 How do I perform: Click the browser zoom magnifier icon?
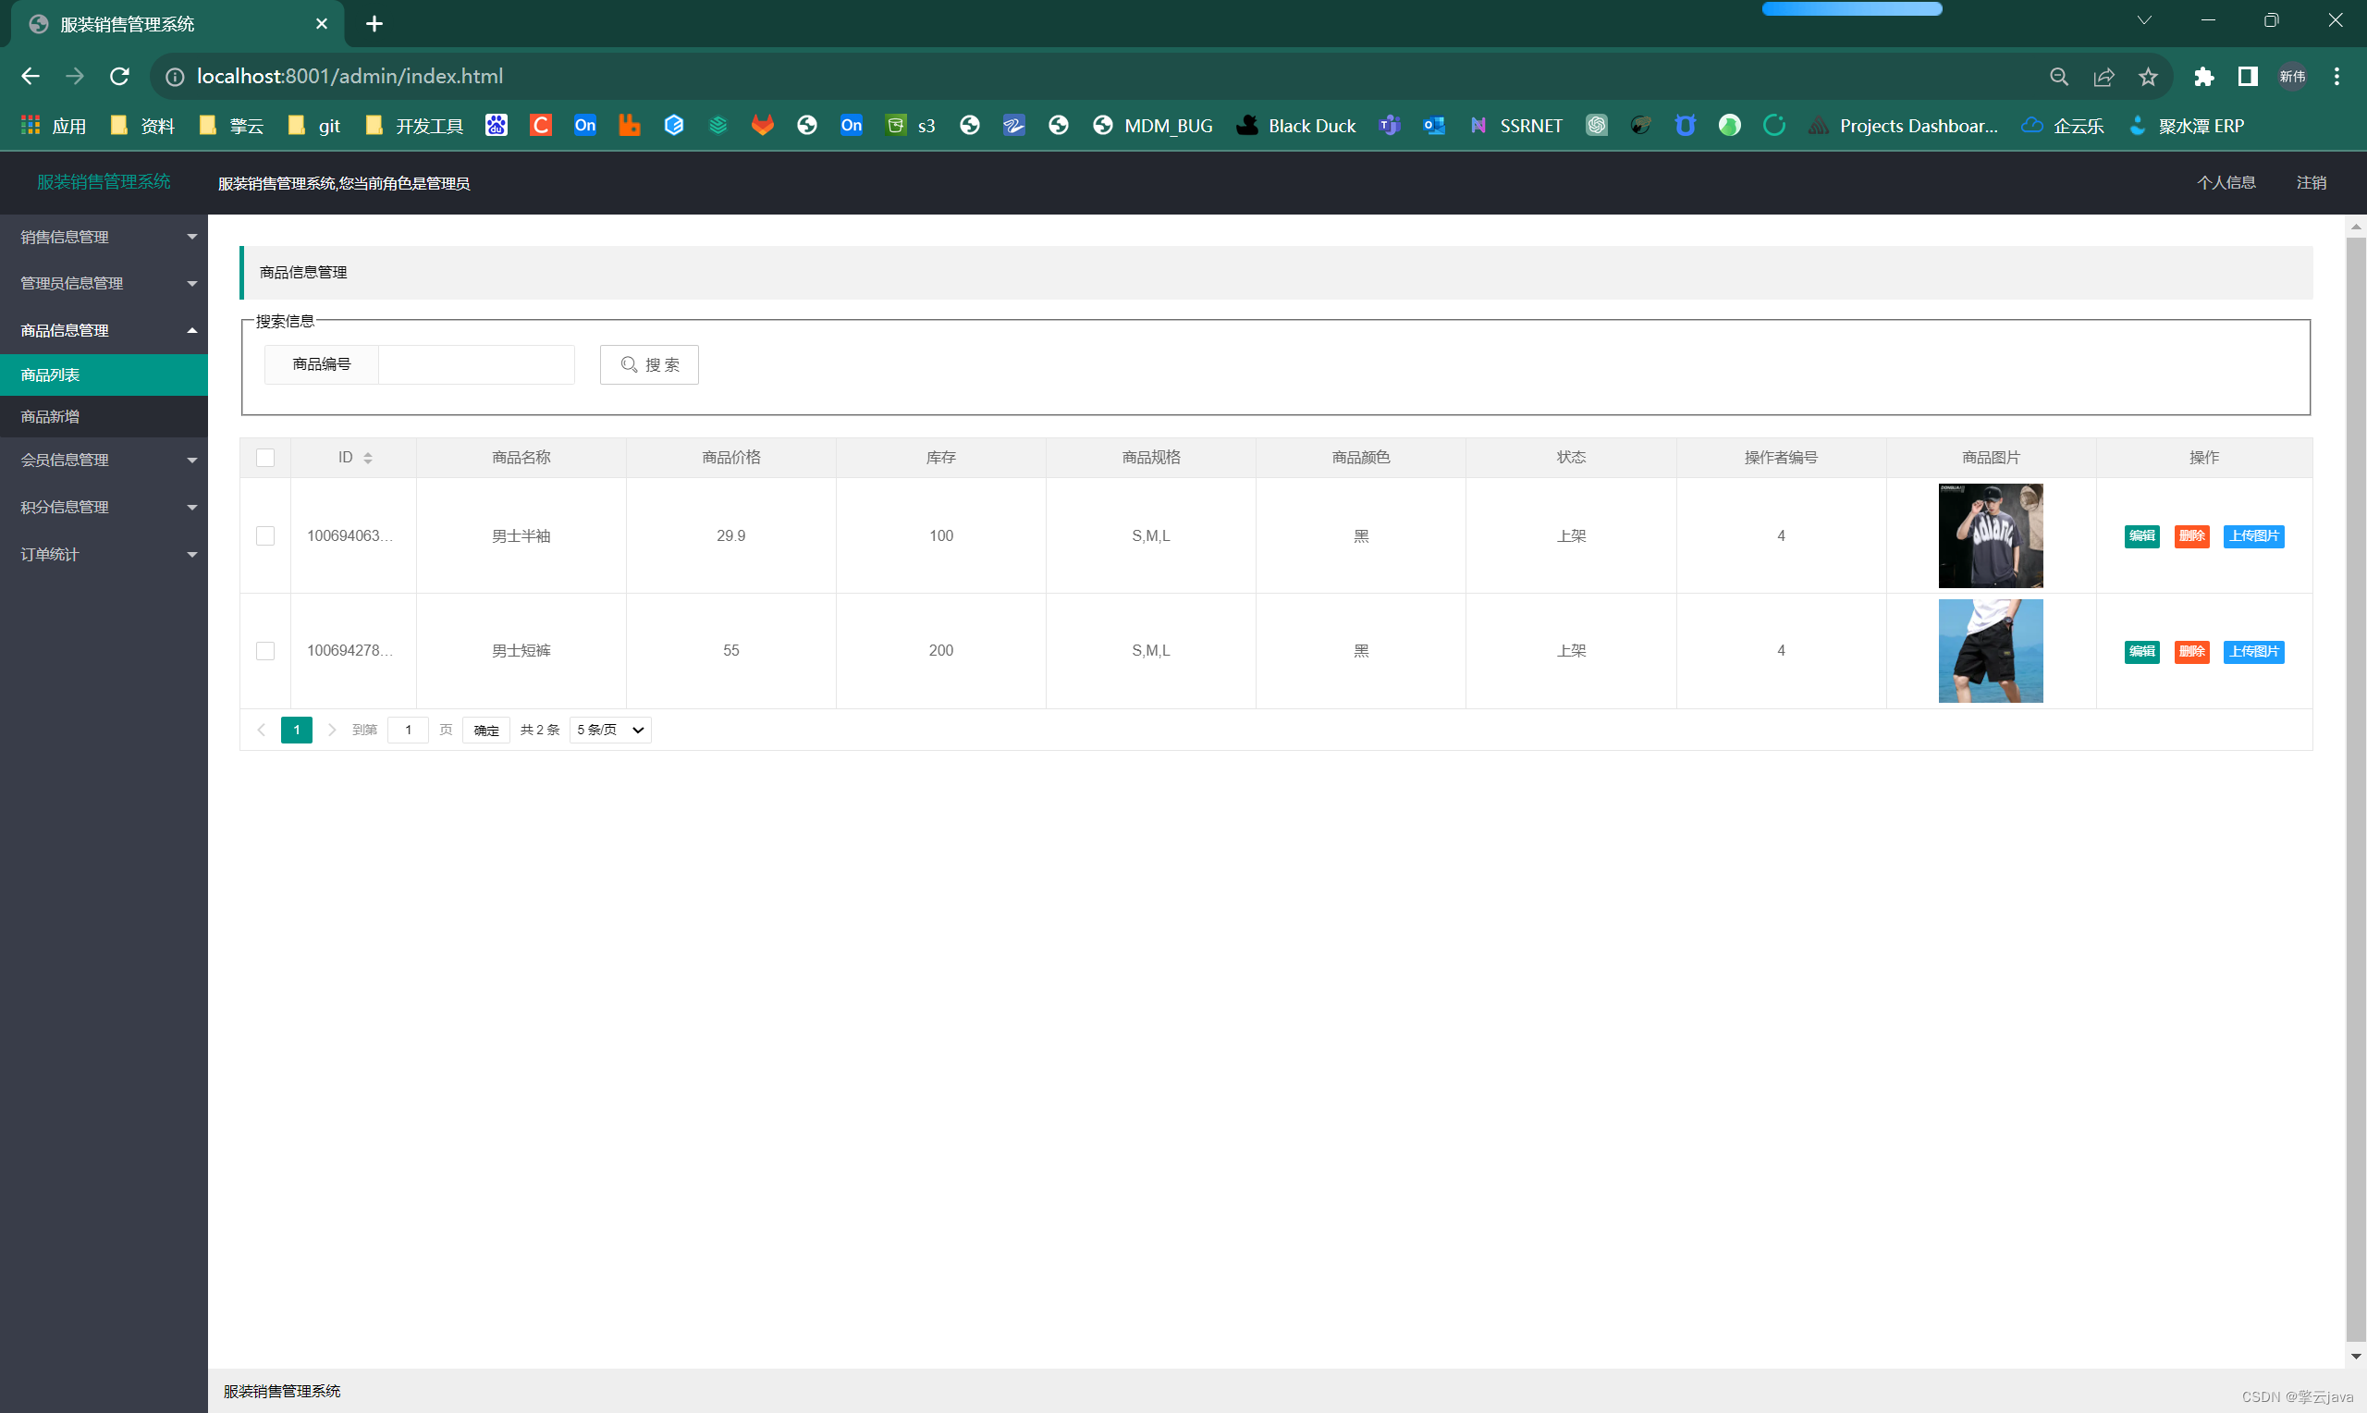click(2058, 77)
